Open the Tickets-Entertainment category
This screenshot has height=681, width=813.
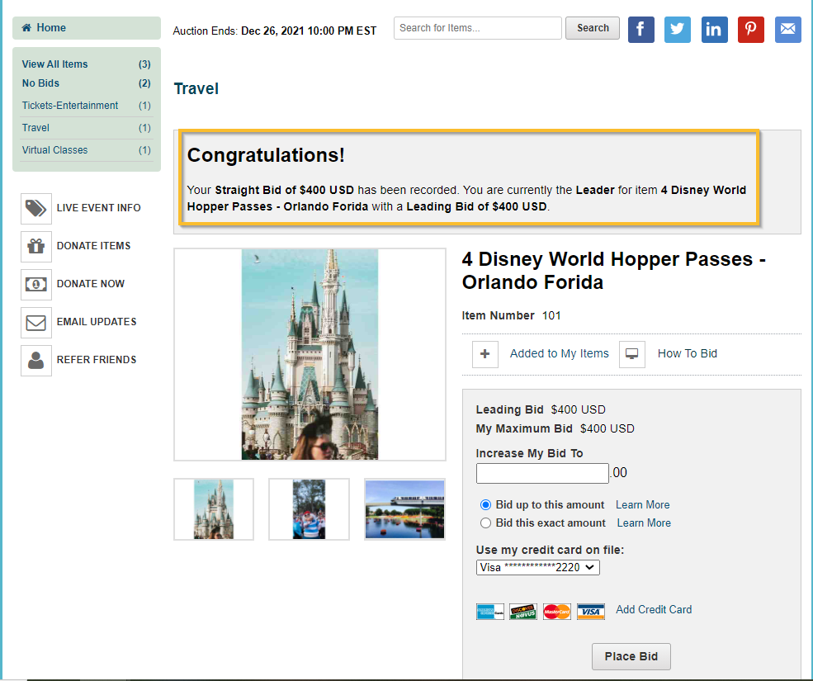pos(86,106)
